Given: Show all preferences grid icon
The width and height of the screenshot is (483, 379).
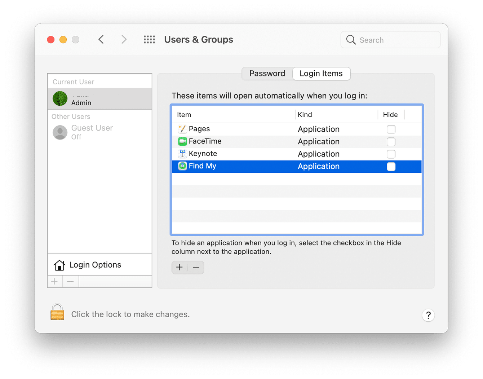Looking at the screenshot, I should click(149, 39).
